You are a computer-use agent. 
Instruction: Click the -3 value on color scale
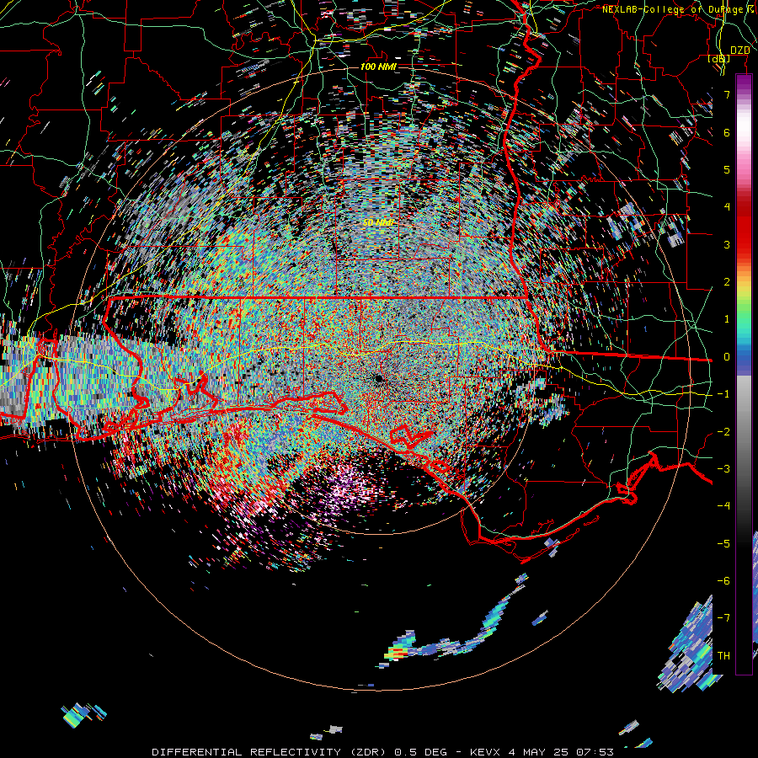pyautogui.click(x=723, y=469)
